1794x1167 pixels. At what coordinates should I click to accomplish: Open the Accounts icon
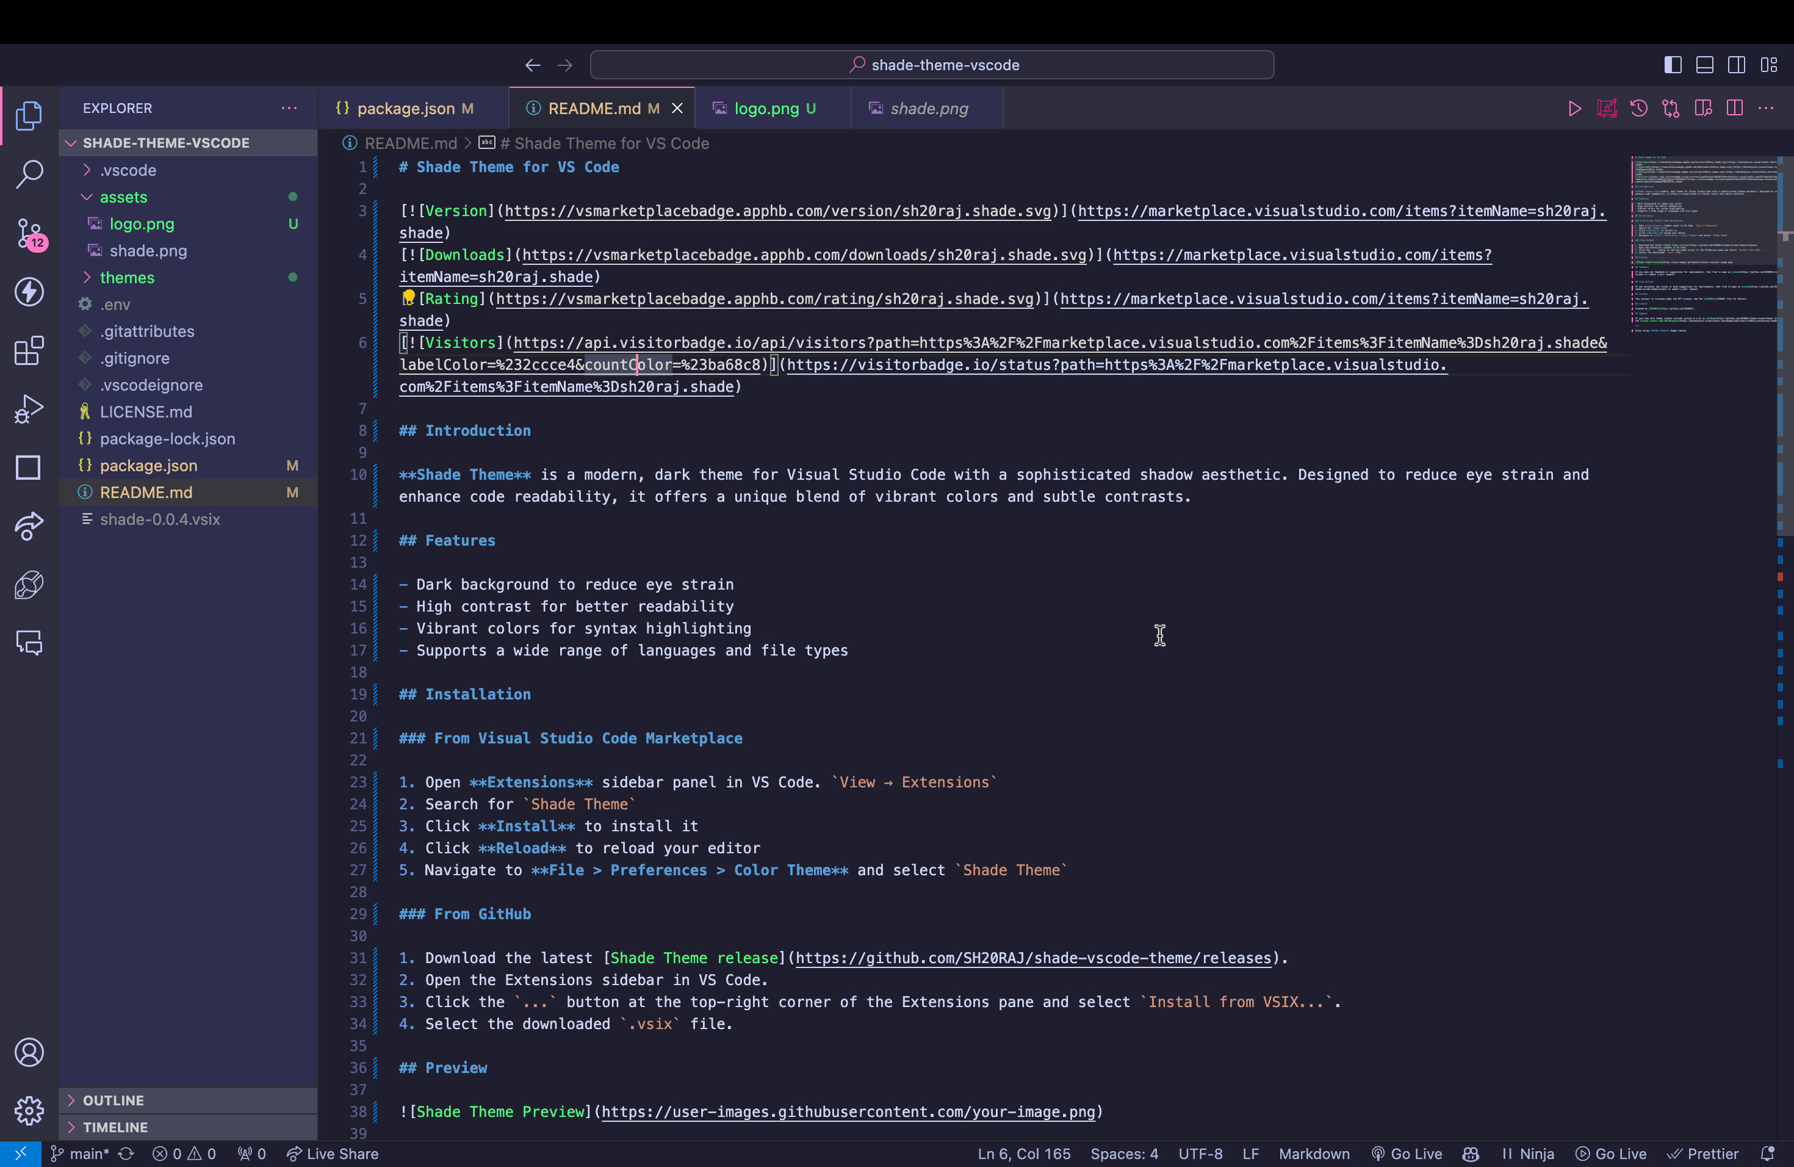pos(29,1052)
